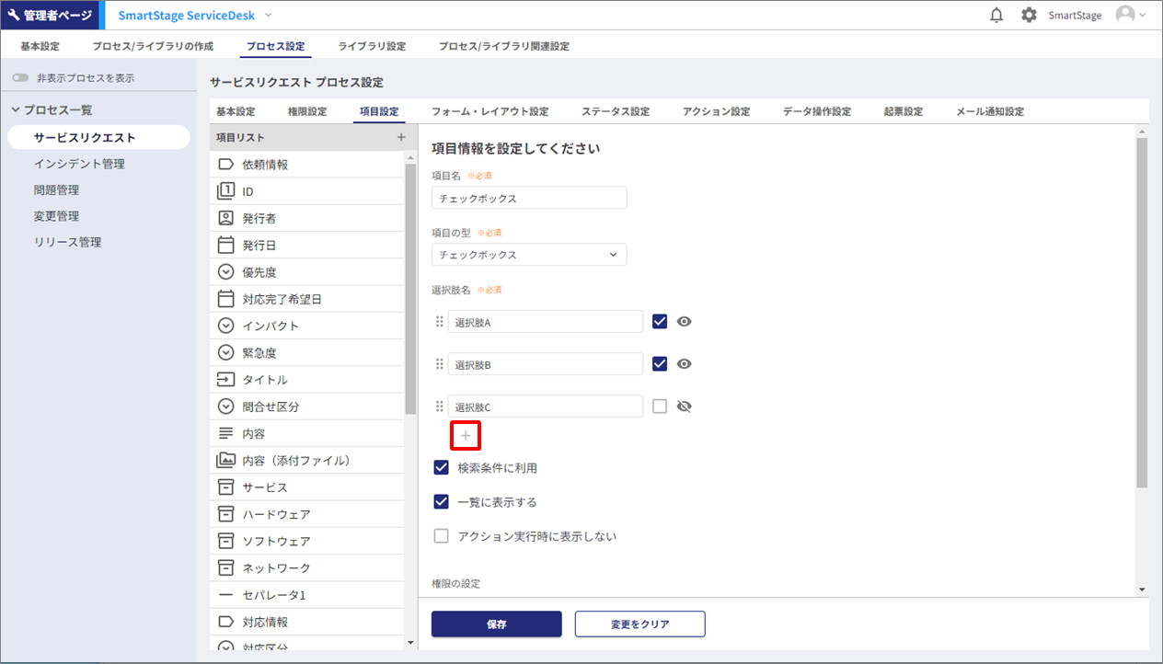
Task: Click the notification bell icon
Action: tap(996, 16)
